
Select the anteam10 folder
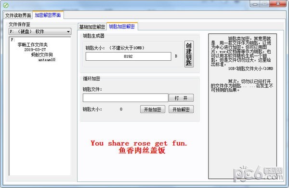[47, 60]
